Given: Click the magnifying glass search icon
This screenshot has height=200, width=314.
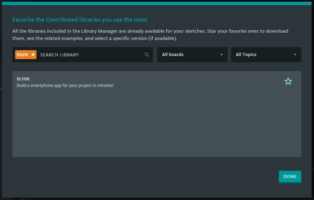Looking at the screenshot, I should [x=147, y=55].
